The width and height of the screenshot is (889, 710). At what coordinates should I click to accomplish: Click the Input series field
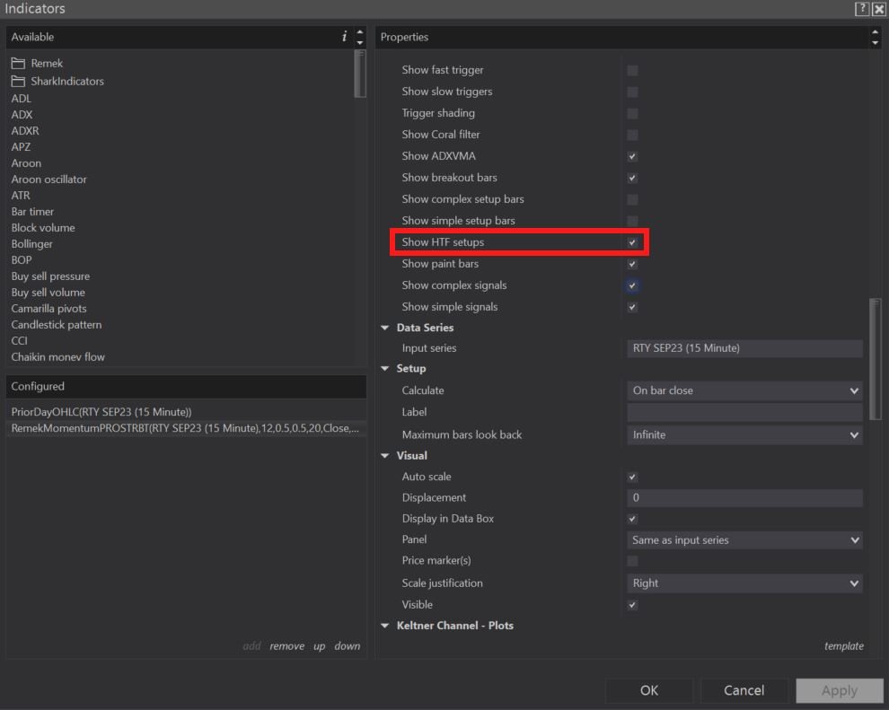744,348
